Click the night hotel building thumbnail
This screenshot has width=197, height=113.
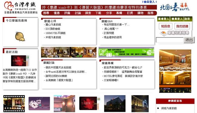pyautogui.click(x=115, y=103)
